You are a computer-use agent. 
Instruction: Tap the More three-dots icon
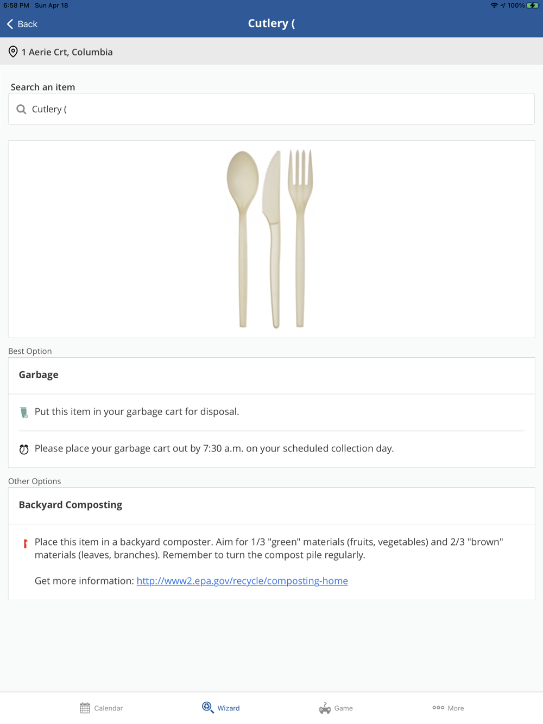tap(438, 708)
